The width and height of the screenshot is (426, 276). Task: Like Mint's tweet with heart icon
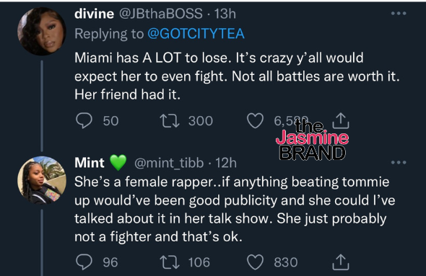coord(255,262)
